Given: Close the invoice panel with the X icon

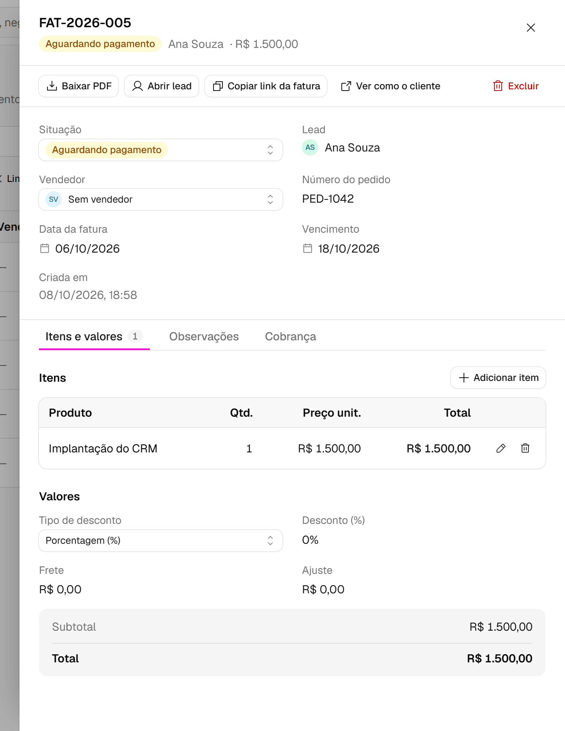Looking at the screenshot, I should tap(531, 28).
